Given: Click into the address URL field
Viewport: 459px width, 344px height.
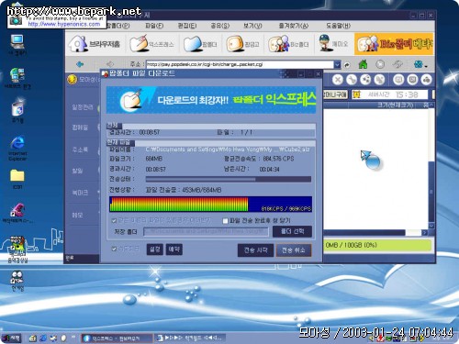Looking at the screenshot, I should 240,64.
